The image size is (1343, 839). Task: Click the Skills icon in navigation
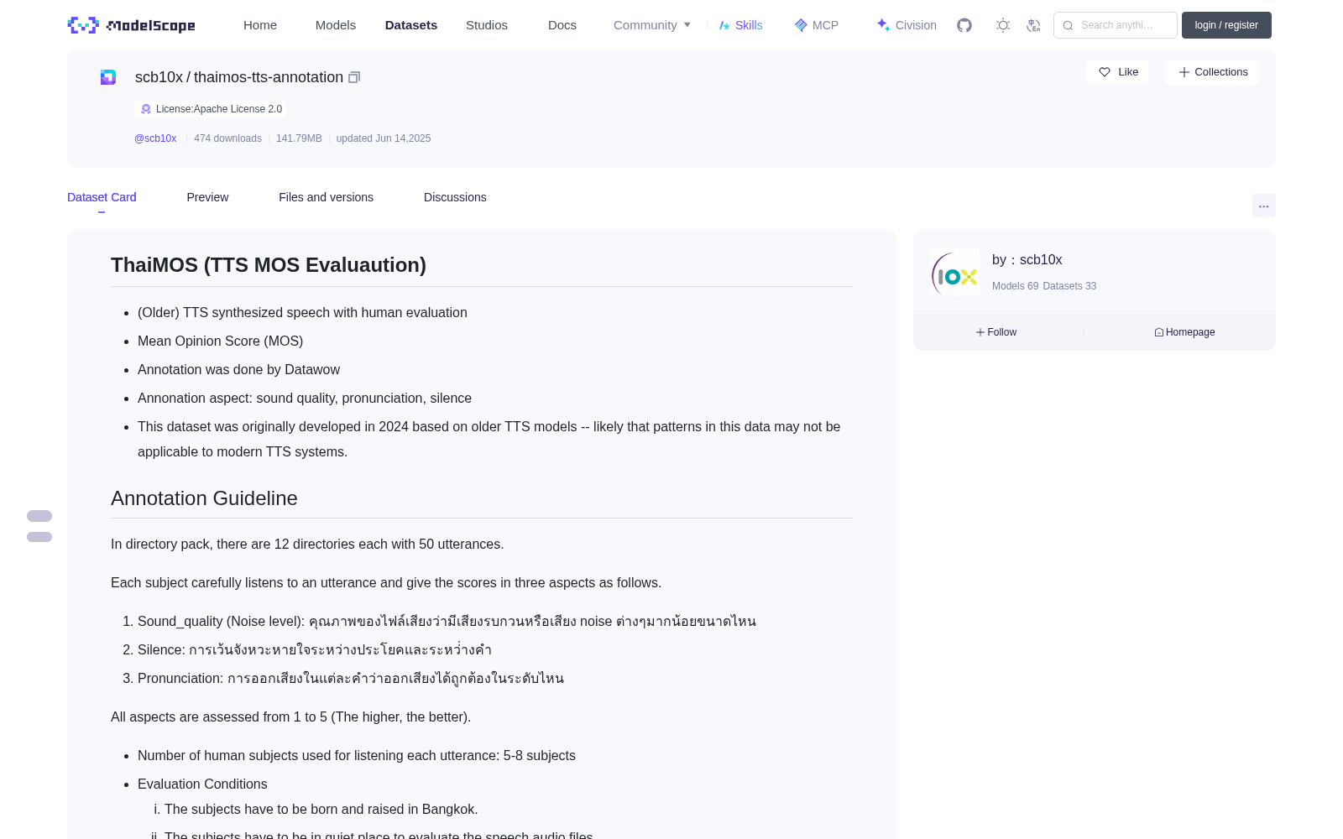click(x=724, y=25)
